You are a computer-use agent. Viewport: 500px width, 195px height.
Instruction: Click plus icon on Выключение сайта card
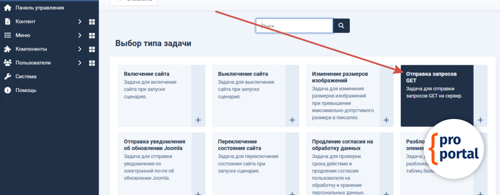pos(292,120)
